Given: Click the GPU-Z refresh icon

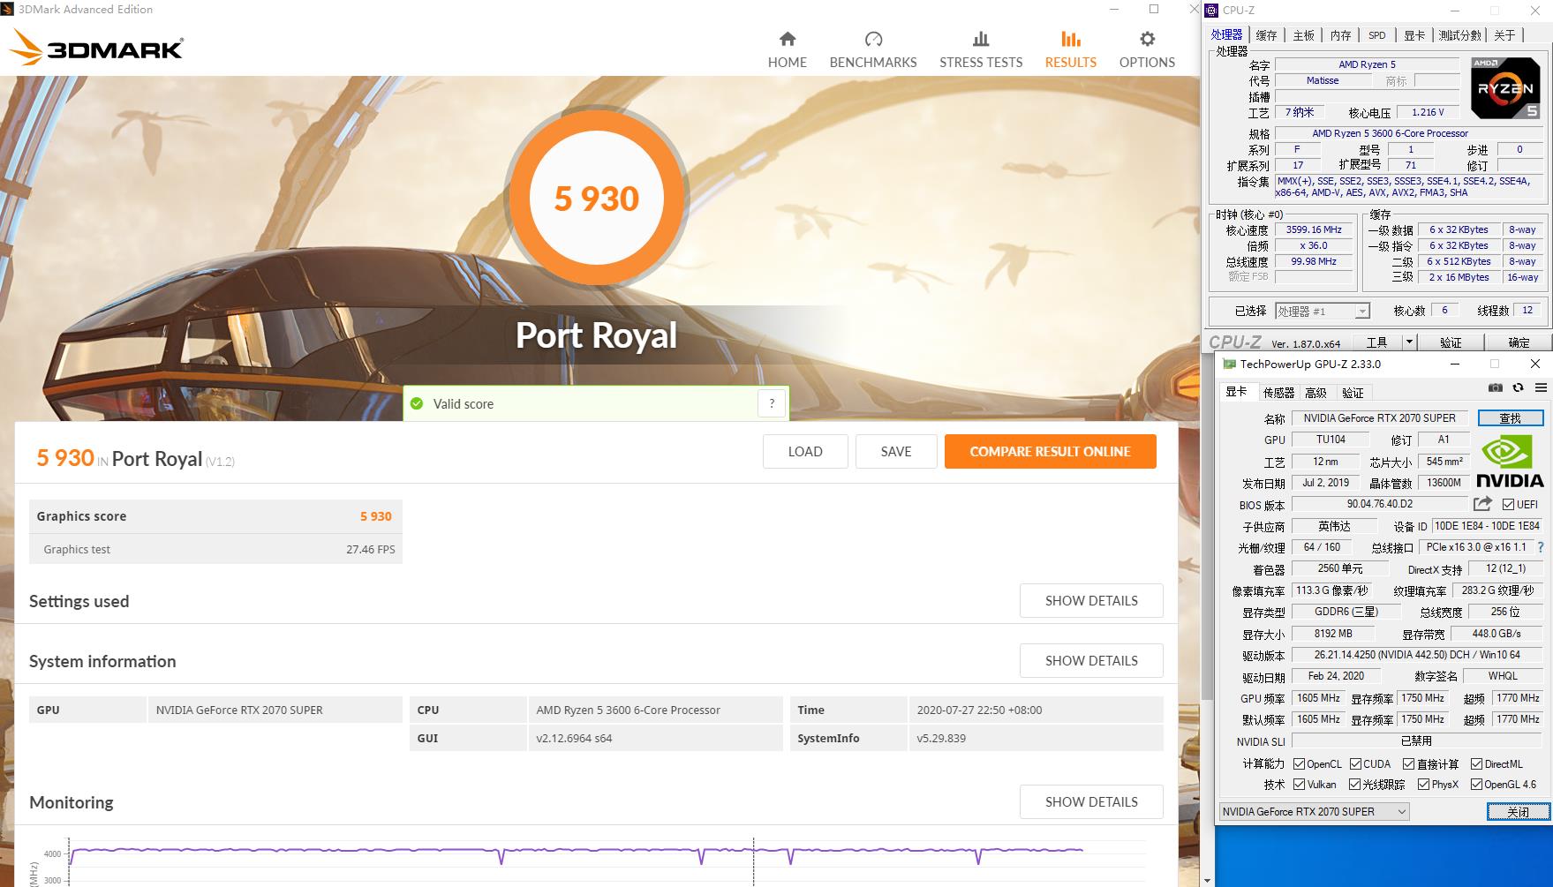Looking at the screenshot, I should coord(1518,387).
